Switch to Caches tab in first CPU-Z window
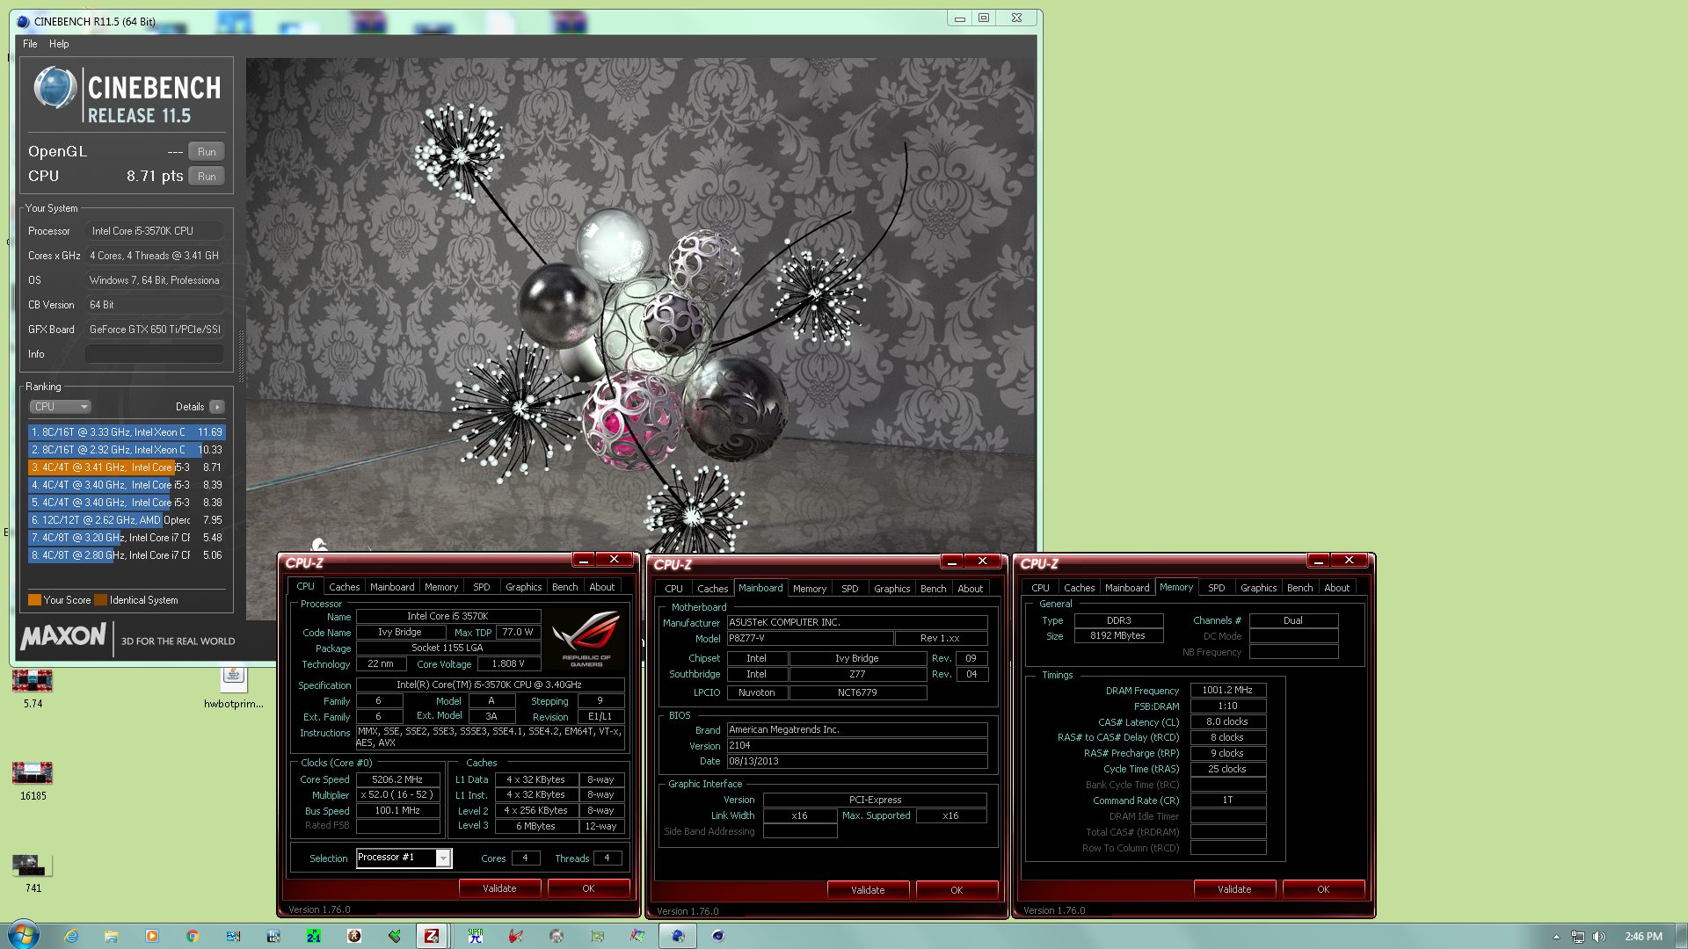This screenshot has height=949, width=1688. coord(345,587)
